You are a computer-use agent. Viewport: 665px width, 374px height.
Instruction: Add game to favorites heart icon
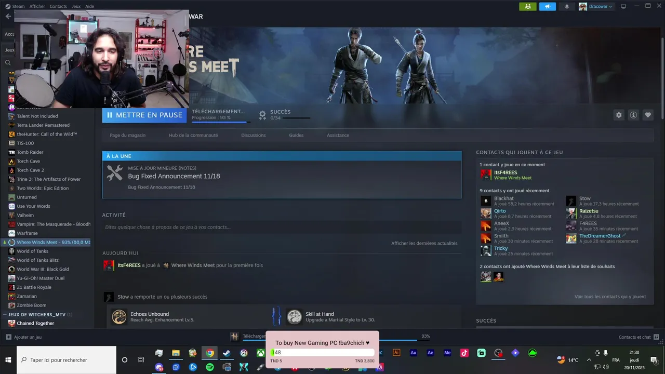pyautogui.click(x=647, y=115)
